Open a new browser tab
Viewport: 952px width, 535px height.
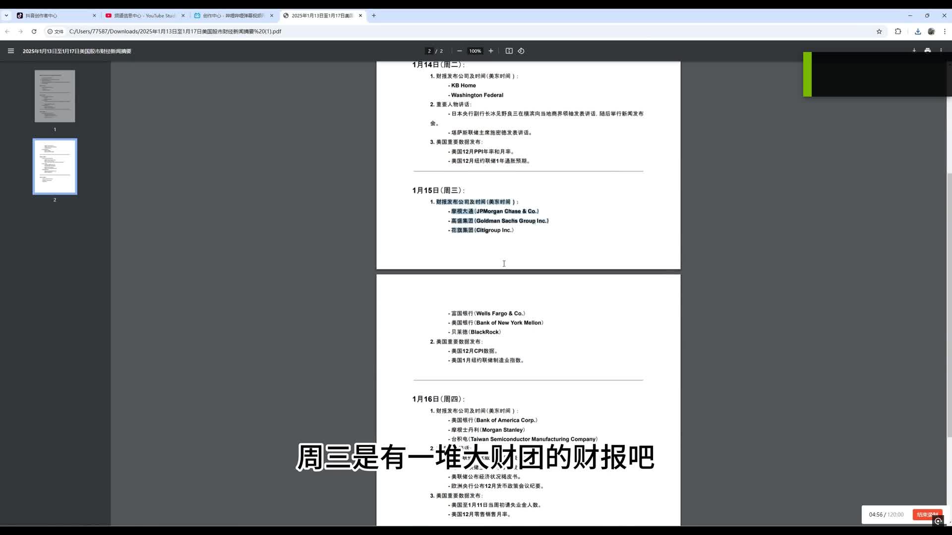(x=374, y=15)
